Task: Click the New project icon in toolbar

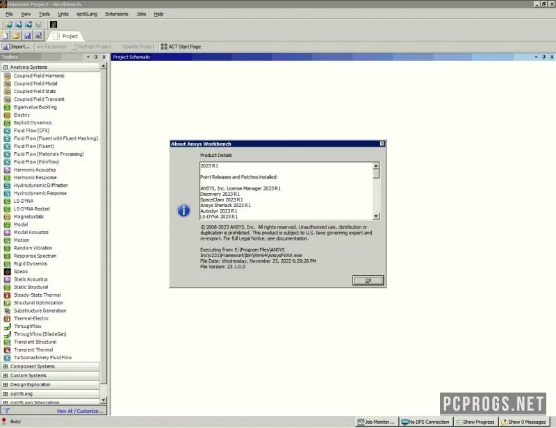Action: (6, 36)
